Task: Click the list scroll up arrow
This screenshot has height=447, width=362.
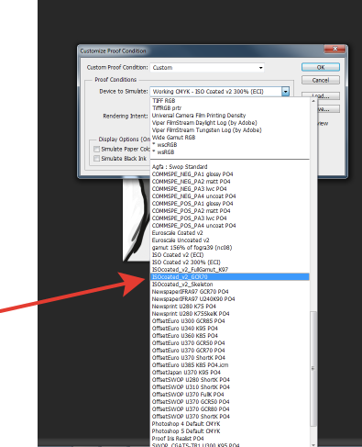Action: pyautogui.click(x=313, y=101)
